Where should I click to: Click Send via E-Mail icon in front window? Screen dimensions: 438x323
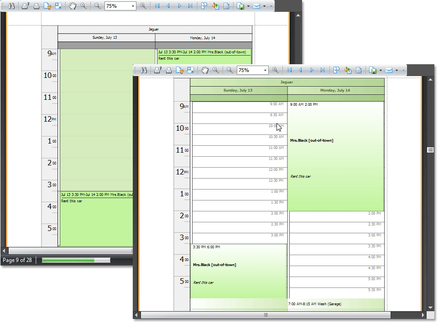tap(389, 70)
